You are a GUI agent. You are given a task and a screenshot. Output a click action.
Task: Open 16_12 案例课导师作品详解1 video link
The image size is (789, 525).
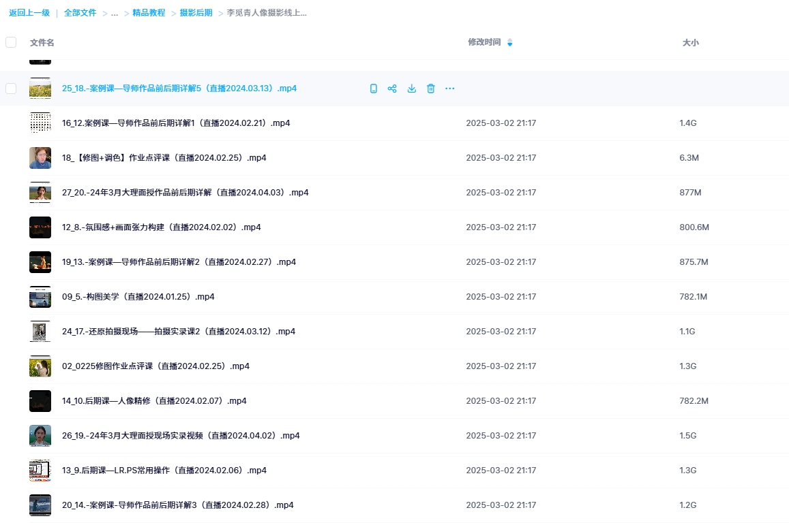(x=176, y=123)
